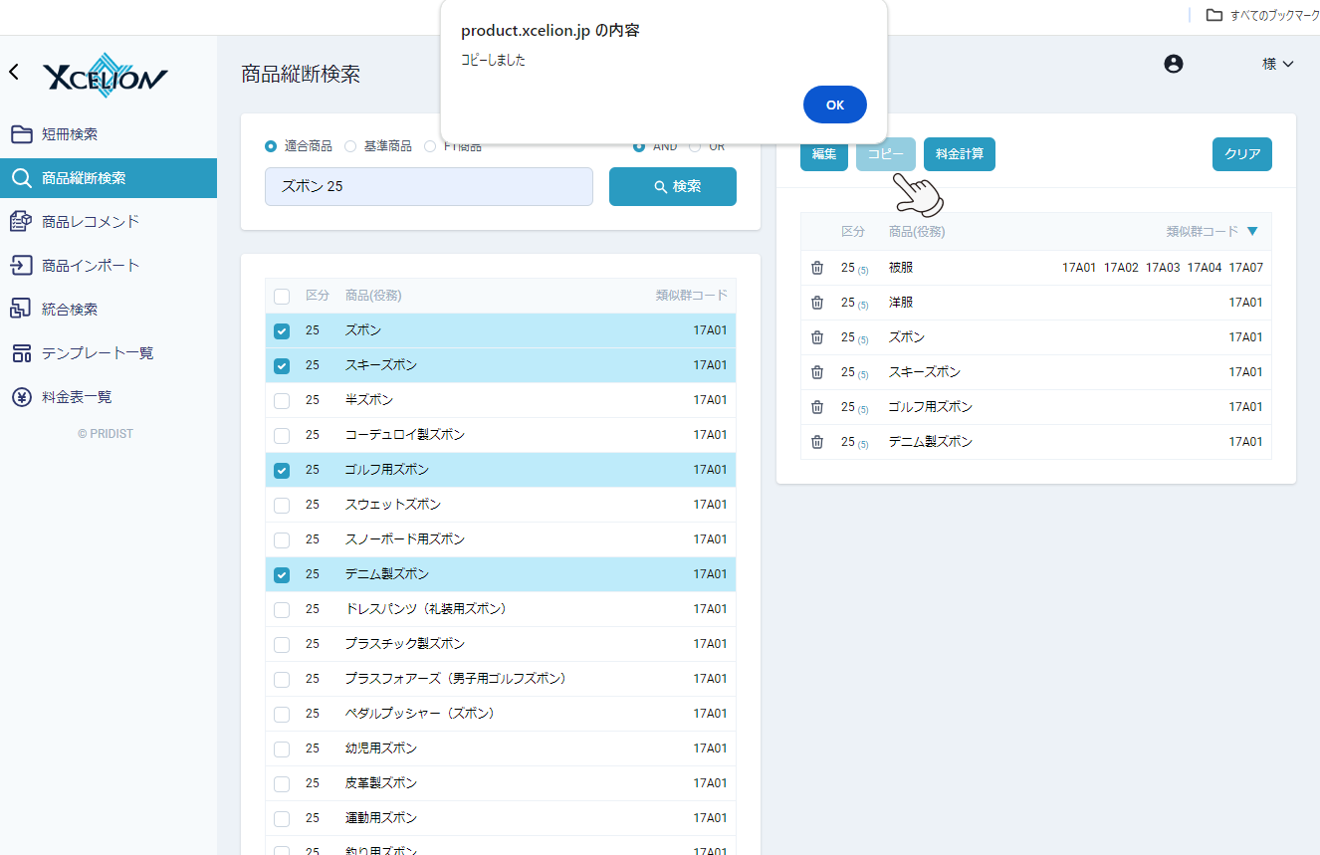1320x855 pixels.
Task: Click すべてのブックマーク in the browser bar
Action: point(1274,15)
